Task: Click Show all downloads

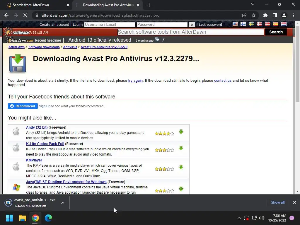Action: tap(278, 202)
